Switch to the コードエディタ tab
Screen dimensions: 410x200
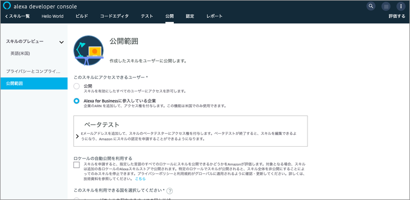[114, 16]
